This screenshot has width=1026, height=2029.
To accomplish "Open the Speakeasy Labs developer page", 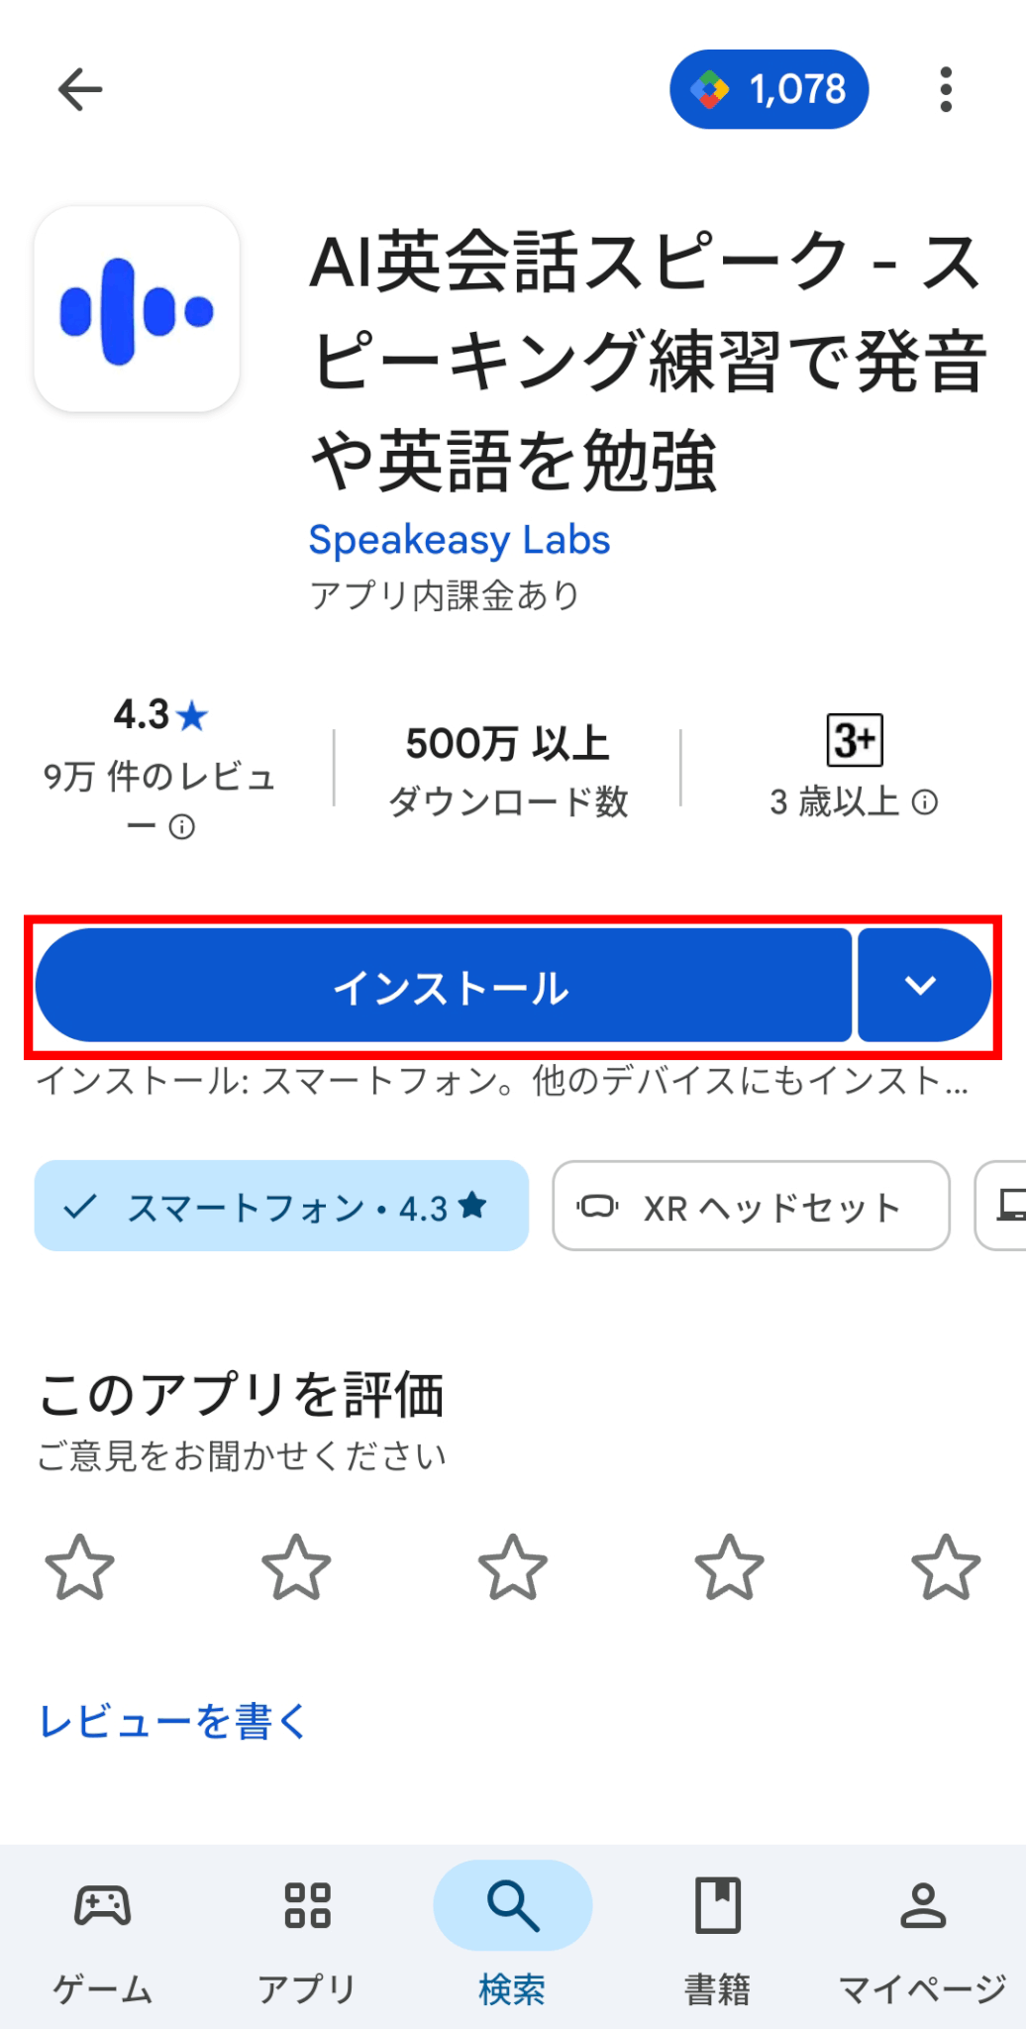I will pos(460,540).
